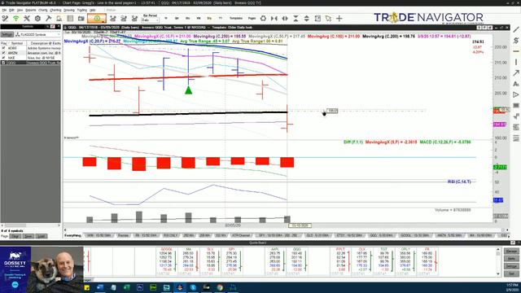Viewport: 521px width, 293px height.
Task: Click the grid table icon in toolbar
Action: click(x=70, y=19)
